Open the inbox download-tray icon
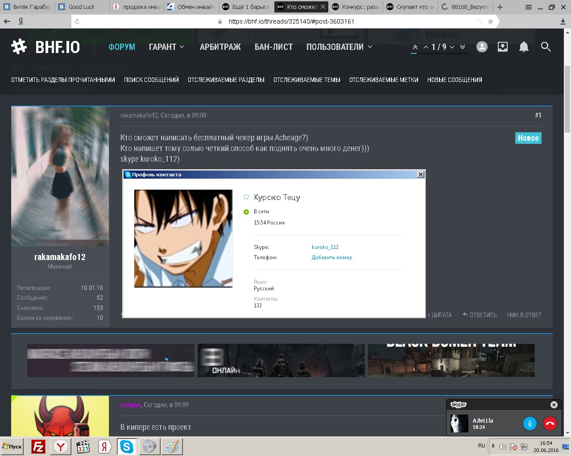 coord(503,47)
